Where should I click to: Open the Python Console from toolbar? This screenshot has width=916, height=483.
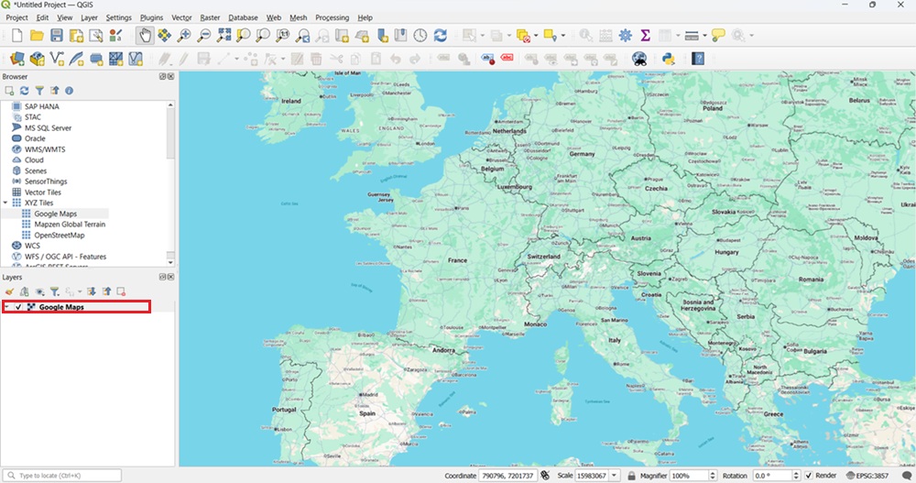pos(668,58)
